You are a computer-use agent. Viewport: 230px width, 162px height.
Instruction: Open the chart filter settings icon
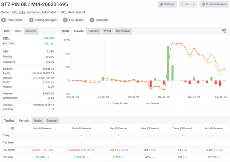(224, 31)
